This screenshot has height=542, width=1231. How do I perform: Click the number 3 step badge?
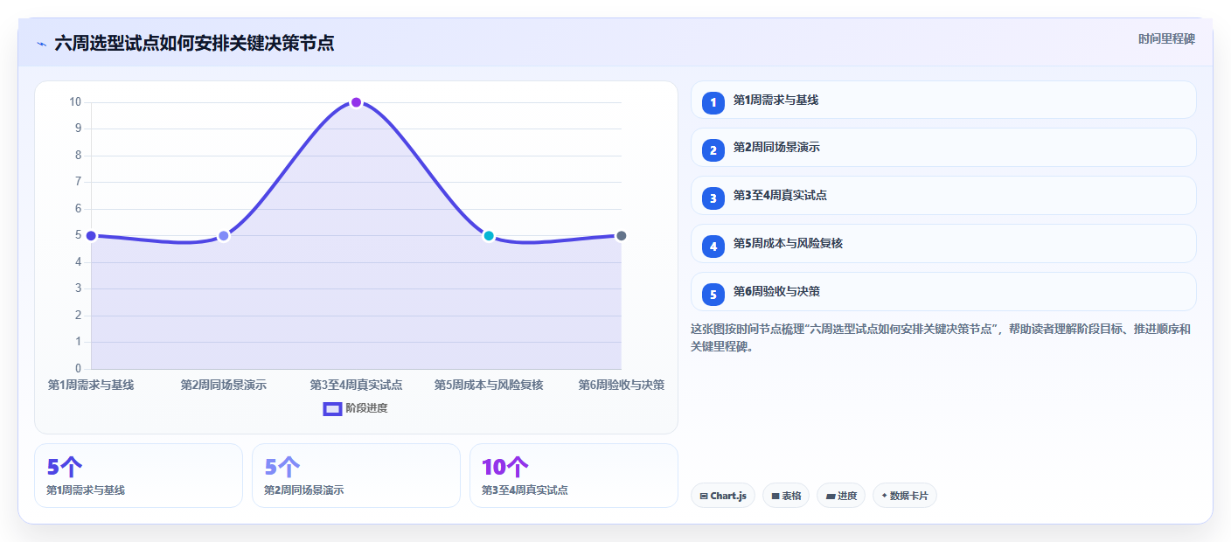click(x=713, y=198)
